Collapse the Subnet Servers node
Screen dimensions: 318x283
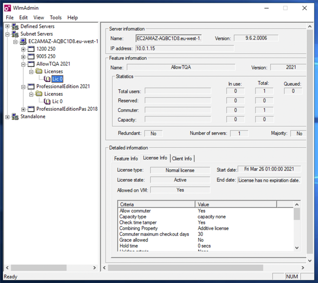click(x=7, y=34)
